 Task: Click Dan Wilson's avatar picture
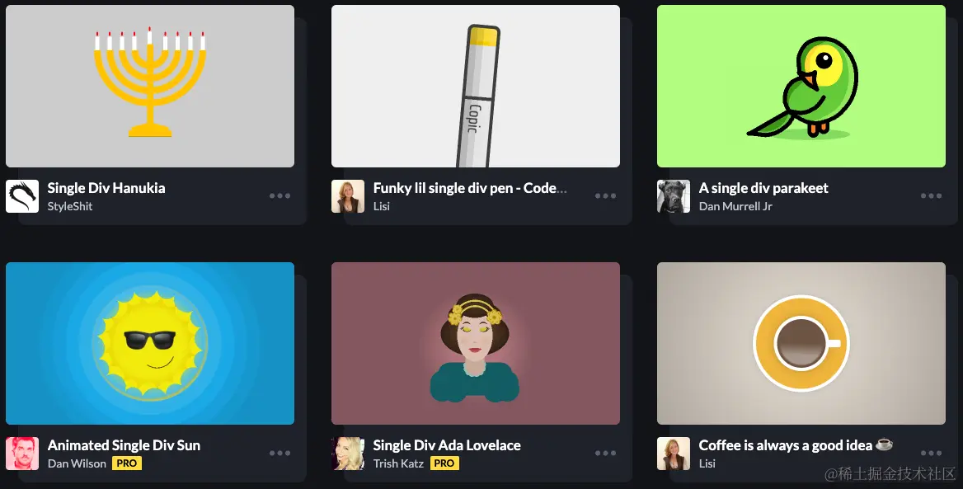[22, 454]
